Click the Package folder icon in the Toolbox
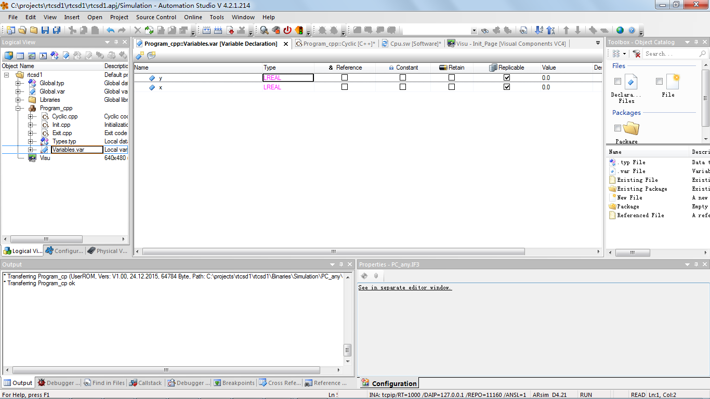Viewport: 710px width, 399px height. (631, 128)
